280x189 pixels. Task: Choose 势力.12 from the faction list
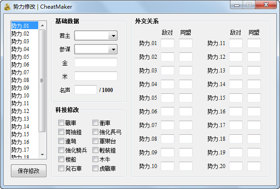click(20, 111)
